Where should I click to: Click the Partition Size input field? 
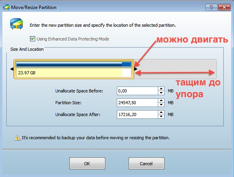[x=137, y=103]
